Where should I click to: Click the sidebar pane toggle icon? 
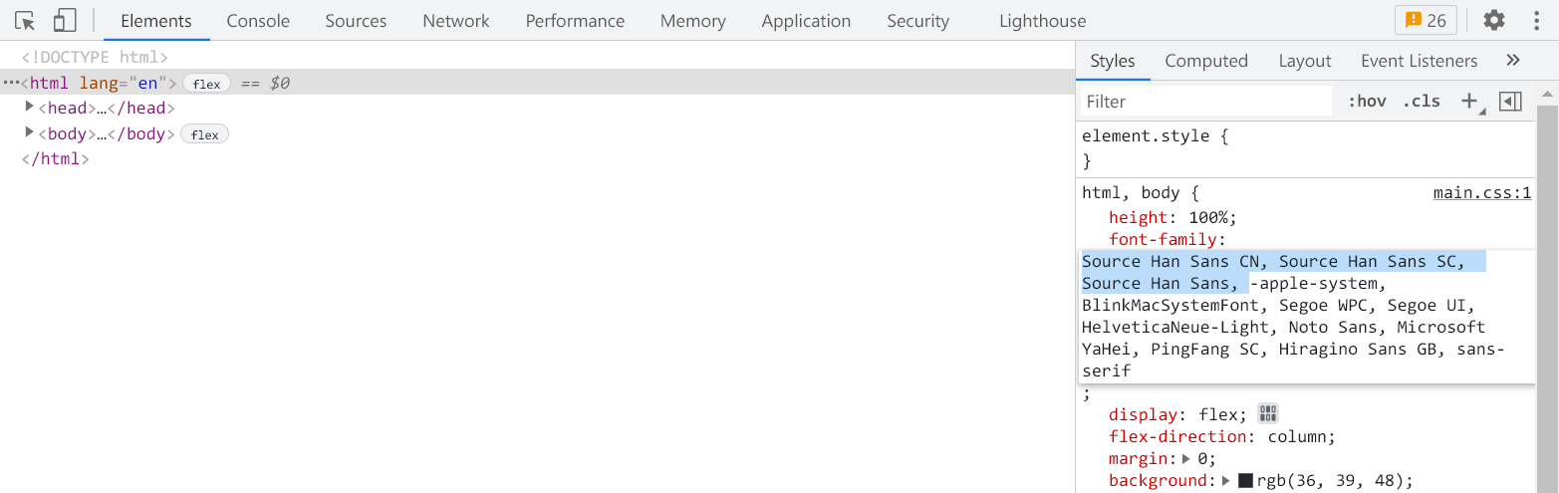click(1510, 102)
